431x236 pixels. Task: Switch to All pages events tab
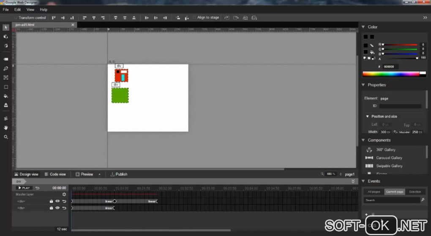click(x=374, y=192)
